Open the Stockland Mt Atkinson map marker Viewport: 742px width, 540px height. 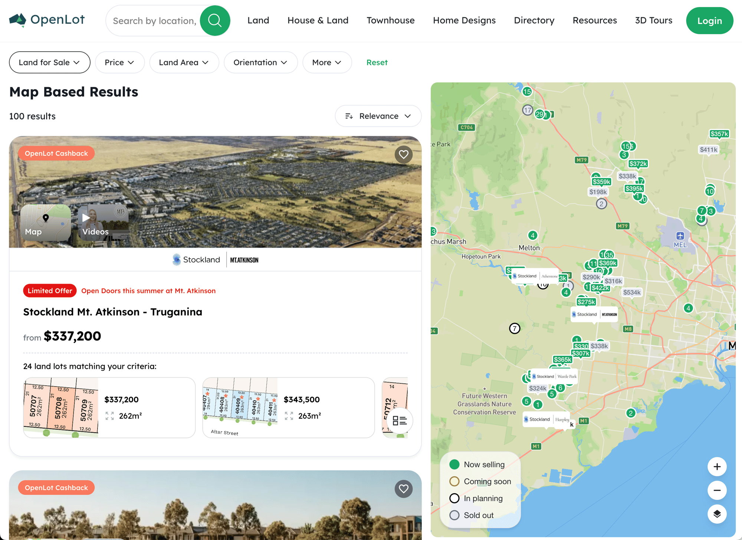tap(594, 315)
